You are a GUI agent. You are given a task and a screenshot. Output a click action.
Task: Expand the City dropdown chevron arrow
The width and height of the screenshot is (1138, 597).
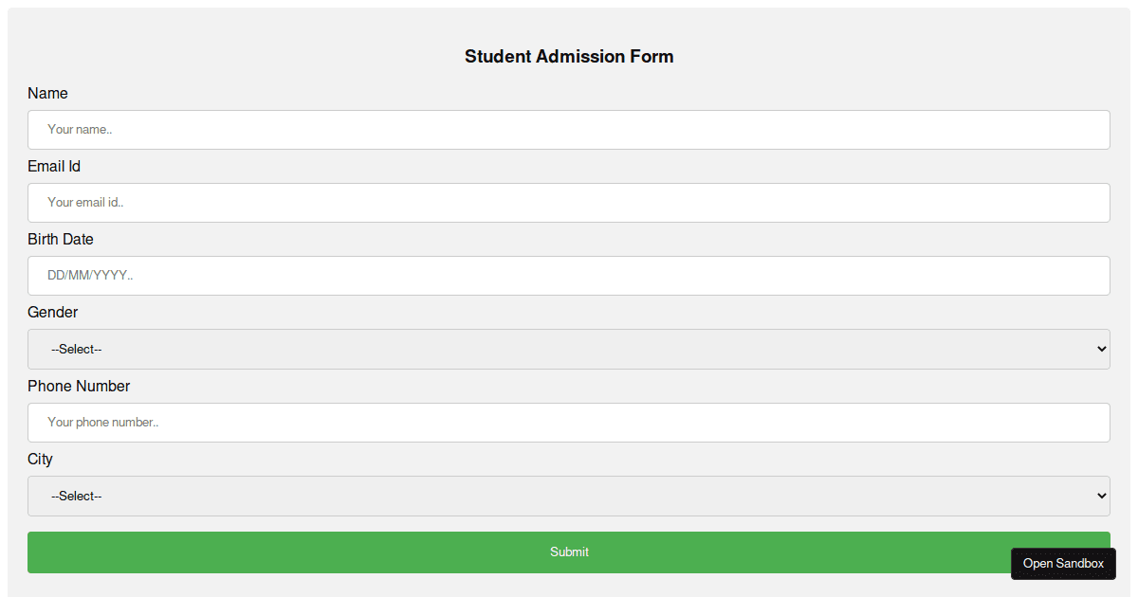pyautogui.click(x=1101, y=497)
